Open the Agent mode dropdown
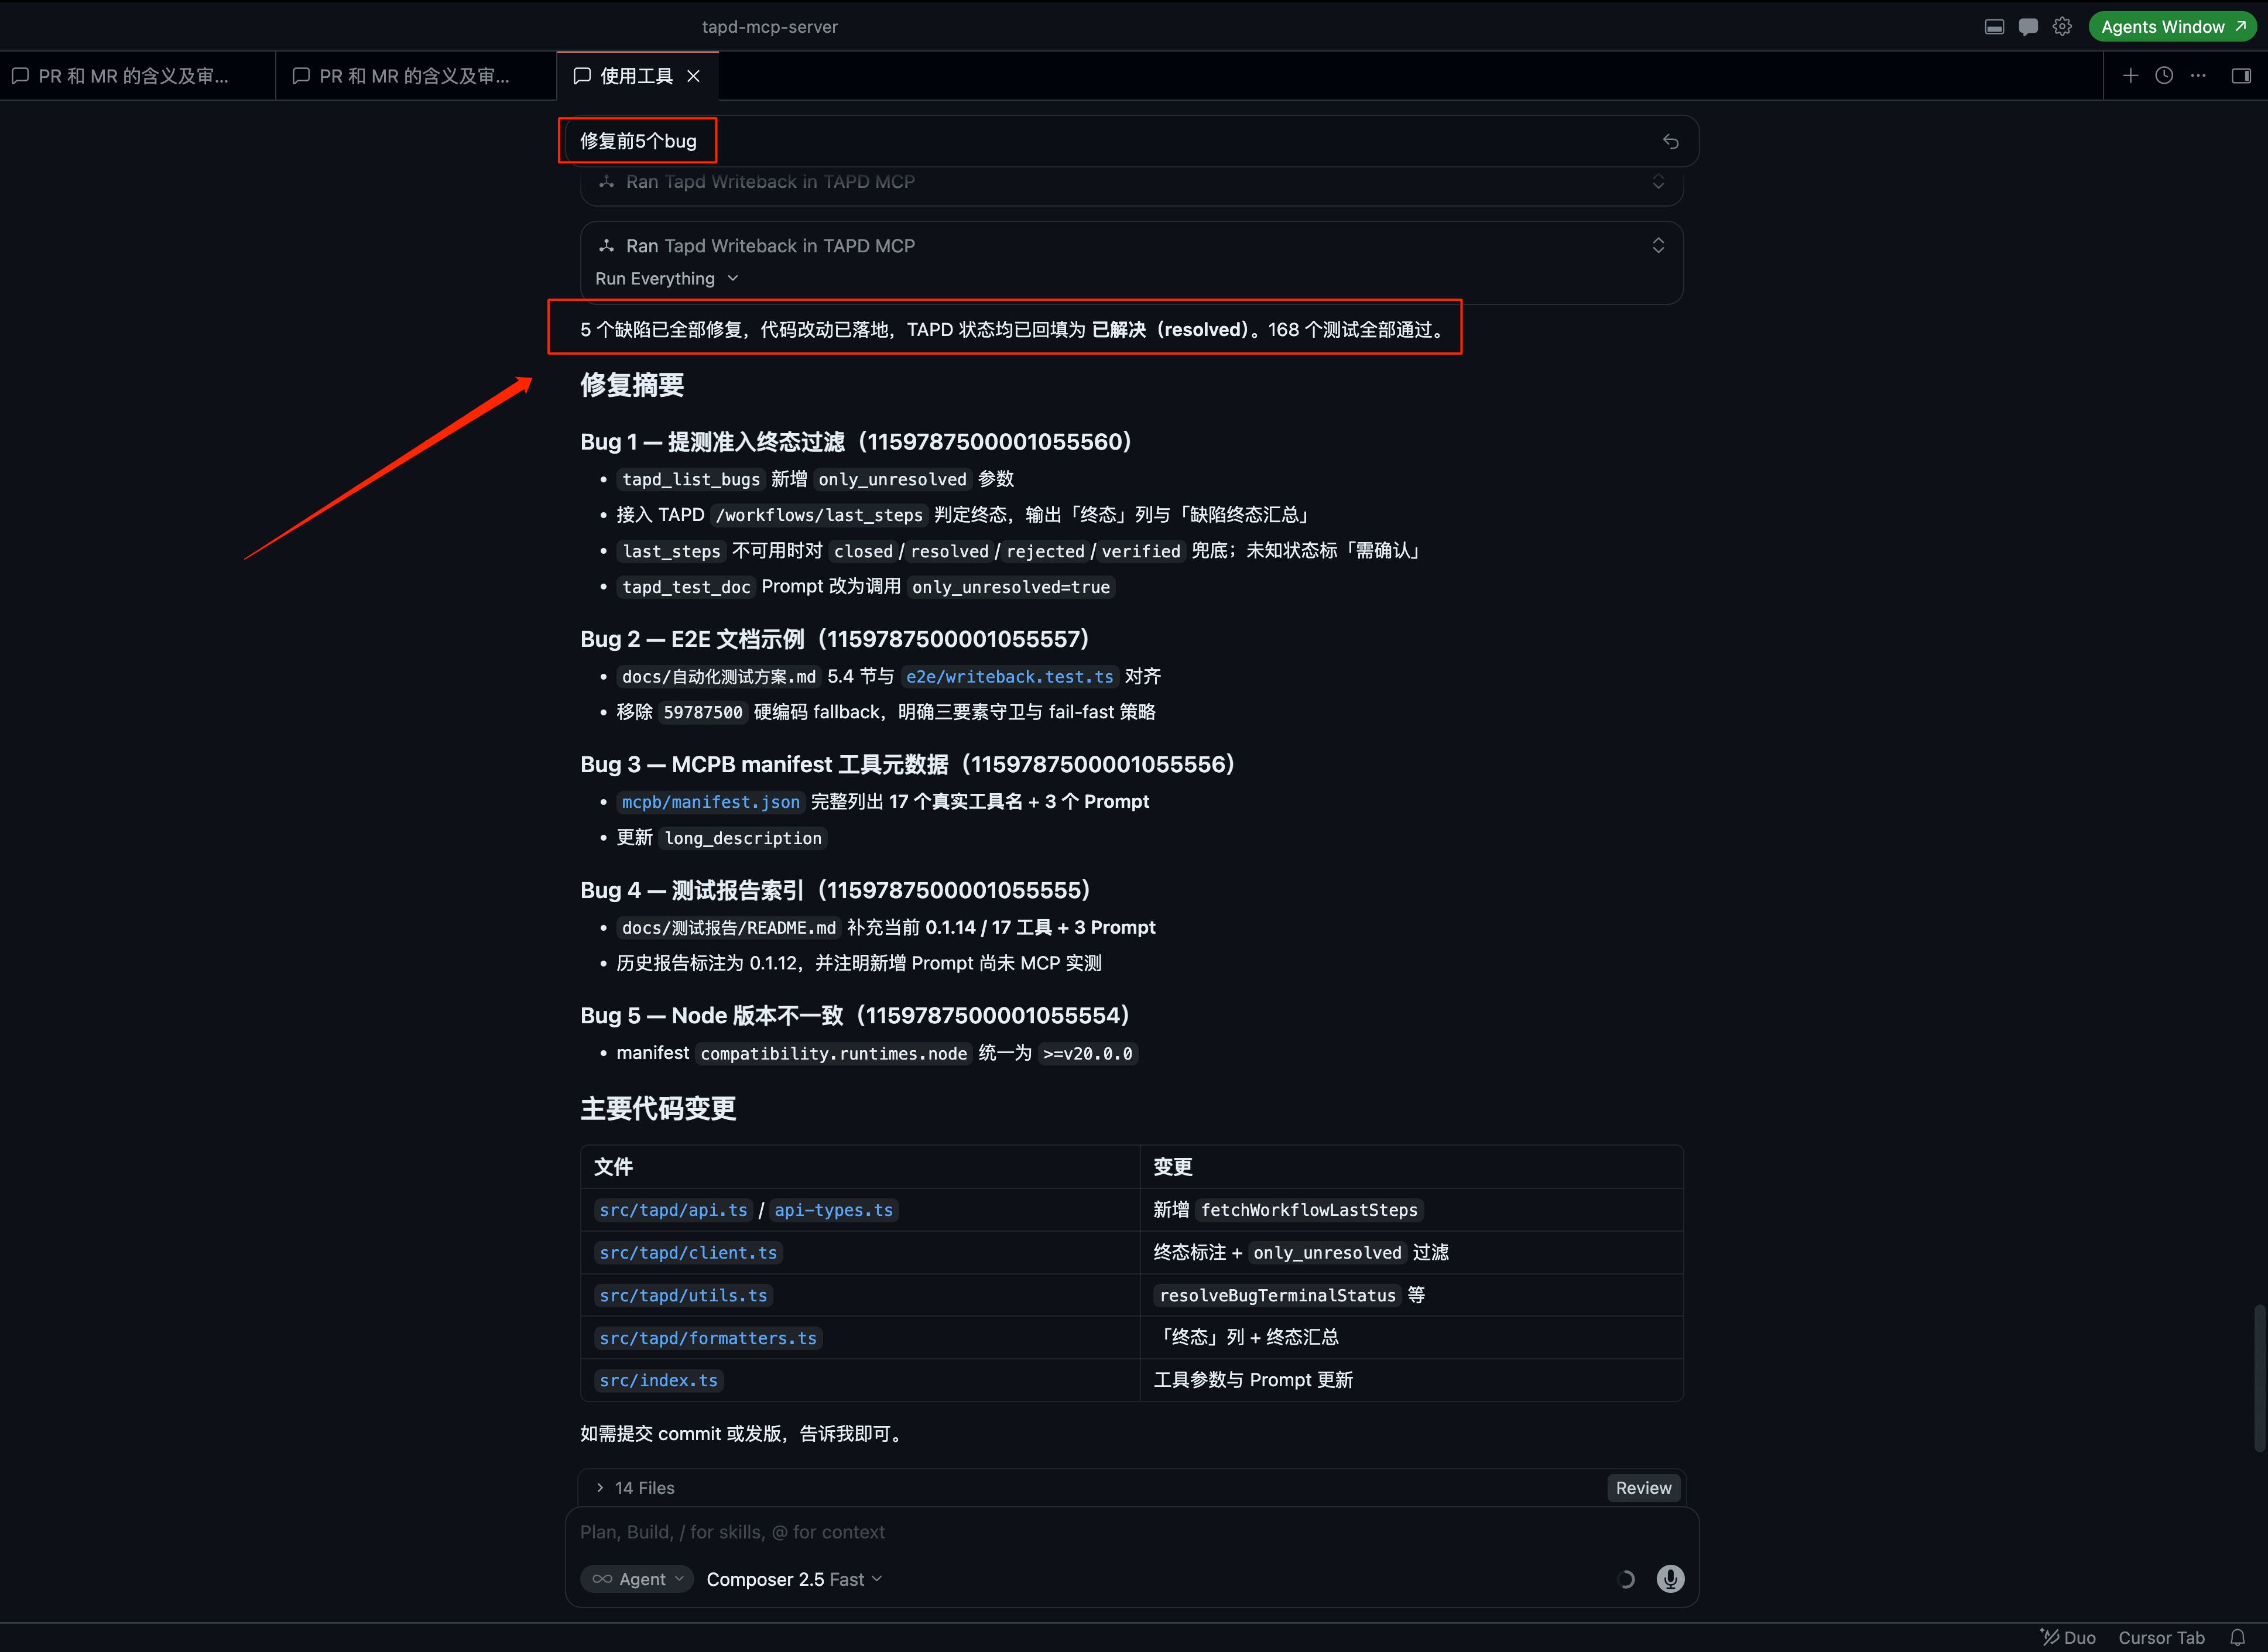 tap(637, 1579)
